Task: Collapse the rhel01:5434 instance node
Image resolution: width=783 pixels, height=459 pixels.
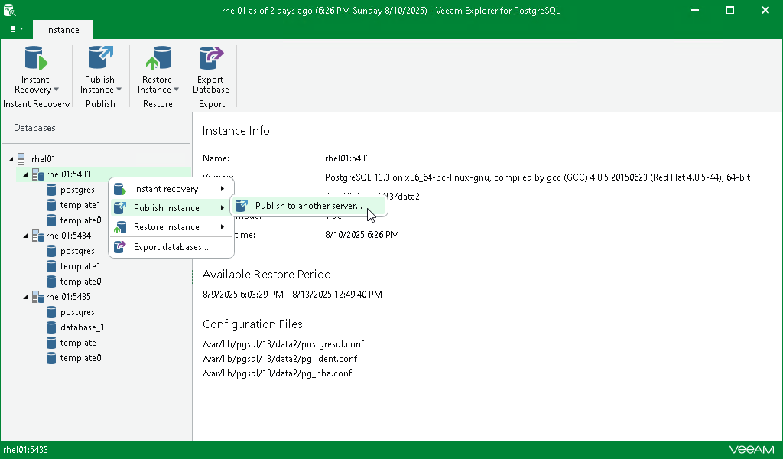Action: pos(25,236)
